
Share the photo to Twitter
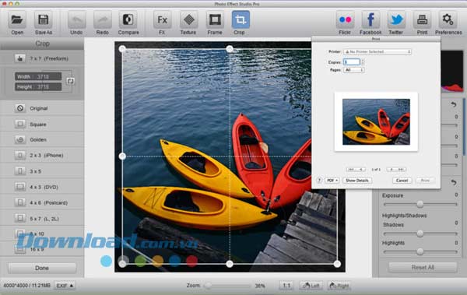pyautogui.click(x=396, y=20)
